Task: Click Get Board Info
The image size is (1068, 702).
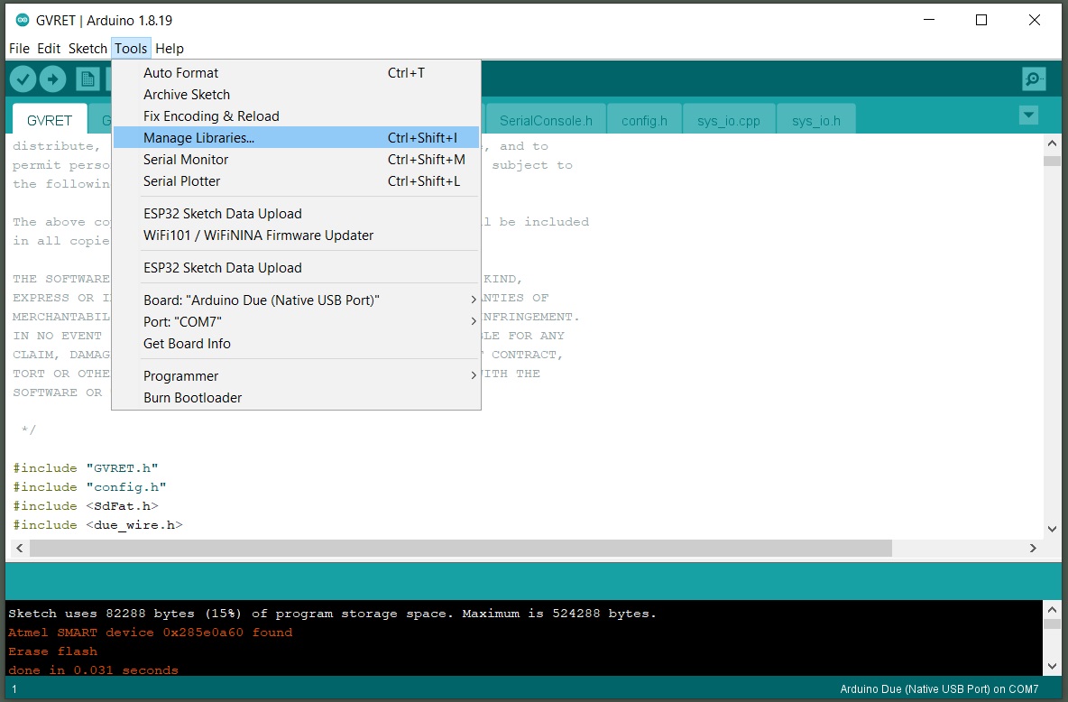Action: (187, 344)
